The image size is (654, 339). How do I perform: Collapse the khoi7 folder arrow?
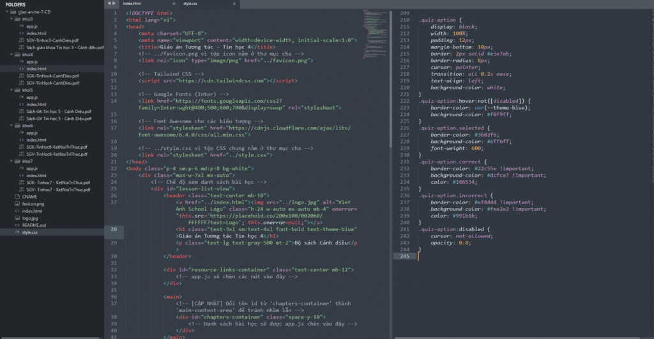(11, 161)
